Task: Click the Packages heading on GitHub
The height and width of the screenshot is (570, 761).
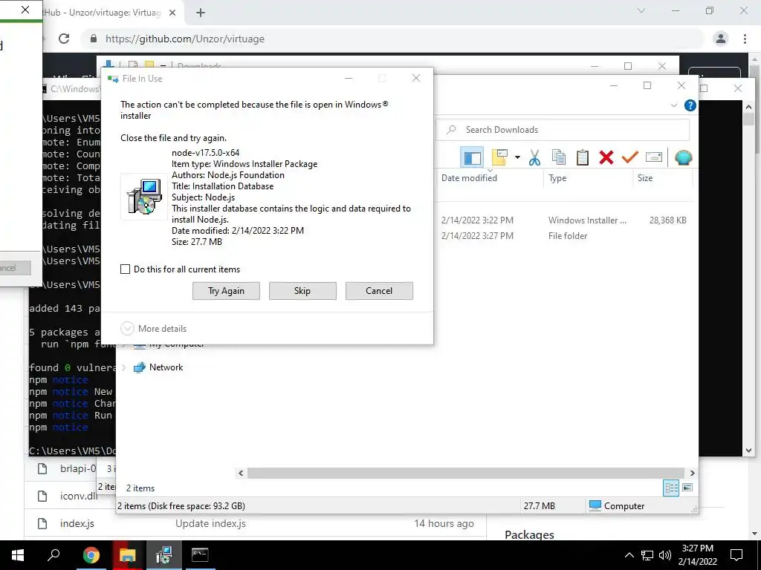Action: point(529,534)
